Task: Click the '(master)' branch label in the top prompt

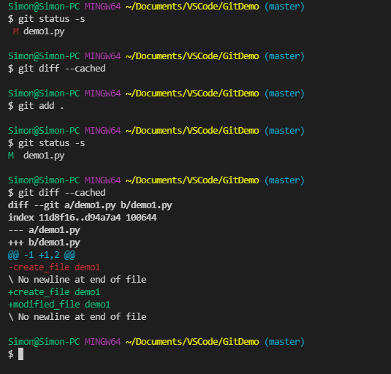Action: [284, 7]
